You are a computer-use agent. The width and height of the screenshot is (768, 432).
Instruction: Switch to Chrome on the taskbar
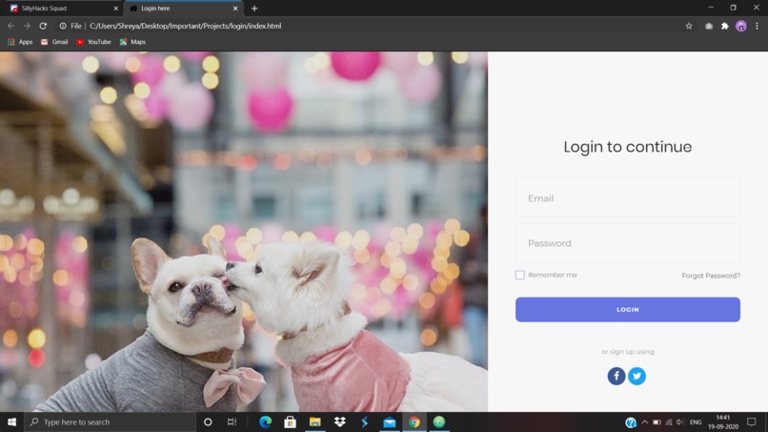(414, 422)
